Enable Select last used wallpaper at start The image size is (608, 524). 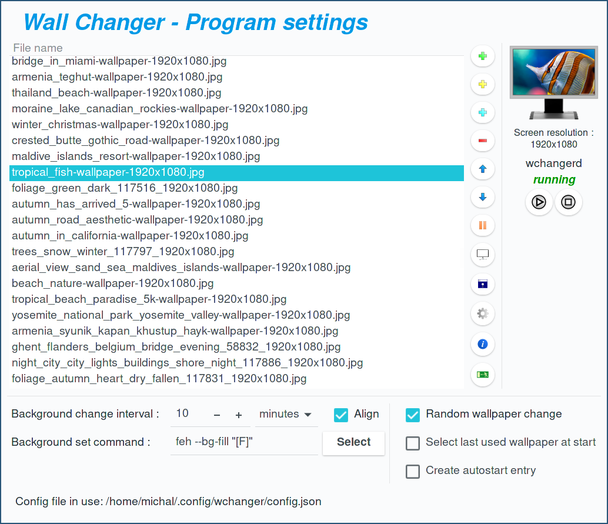click(413, 443)
